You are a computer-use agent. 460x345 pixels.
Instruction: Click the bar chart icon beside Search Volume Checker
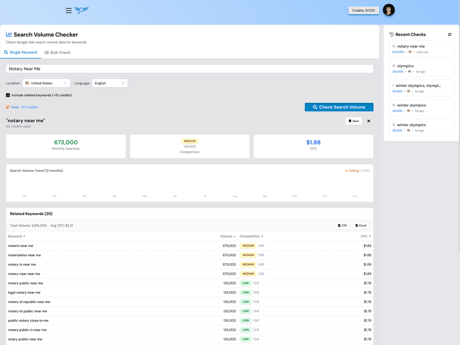tap(9, 34)
